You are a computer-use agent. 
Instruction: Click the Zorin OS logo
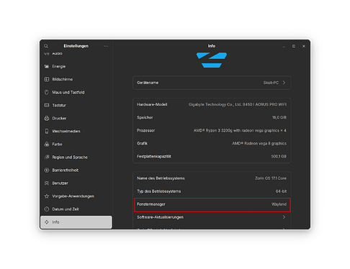pos(212,60)
